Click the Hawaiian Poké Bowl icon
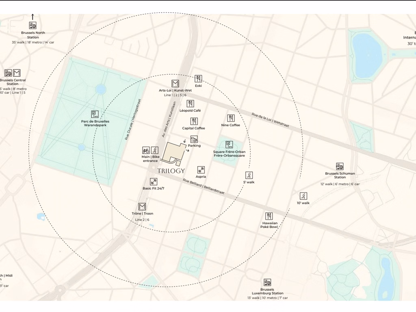416x312 pixels. pos(269,216)
